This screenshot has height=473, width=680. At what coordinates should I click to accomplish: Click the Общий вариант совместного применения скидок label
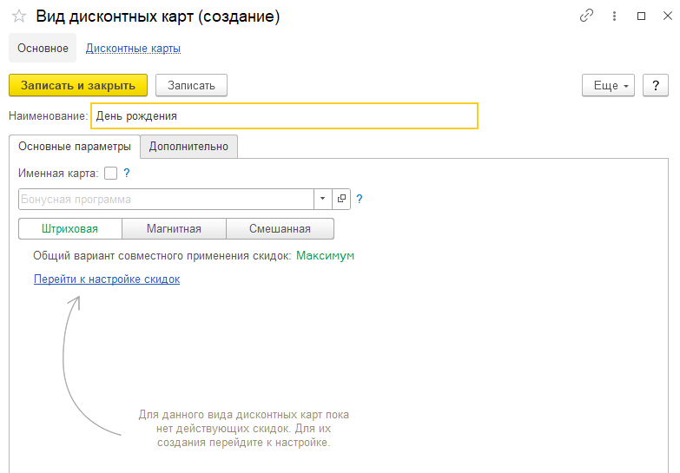tap(162, 256)
